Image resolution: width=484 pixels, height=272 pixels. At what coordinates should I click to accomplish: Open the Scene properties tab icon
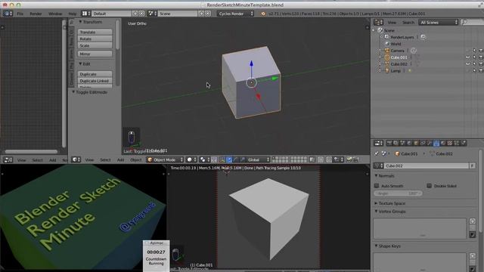coord(402,143)
